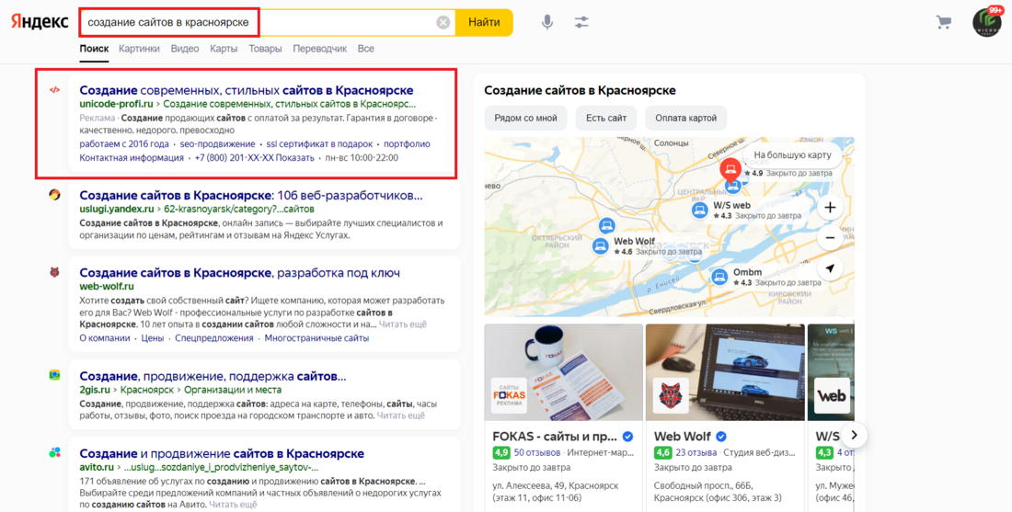Click Web Wolf verified badge
1012x512 pixels.
pyautogui.click(x=722, y=437)
